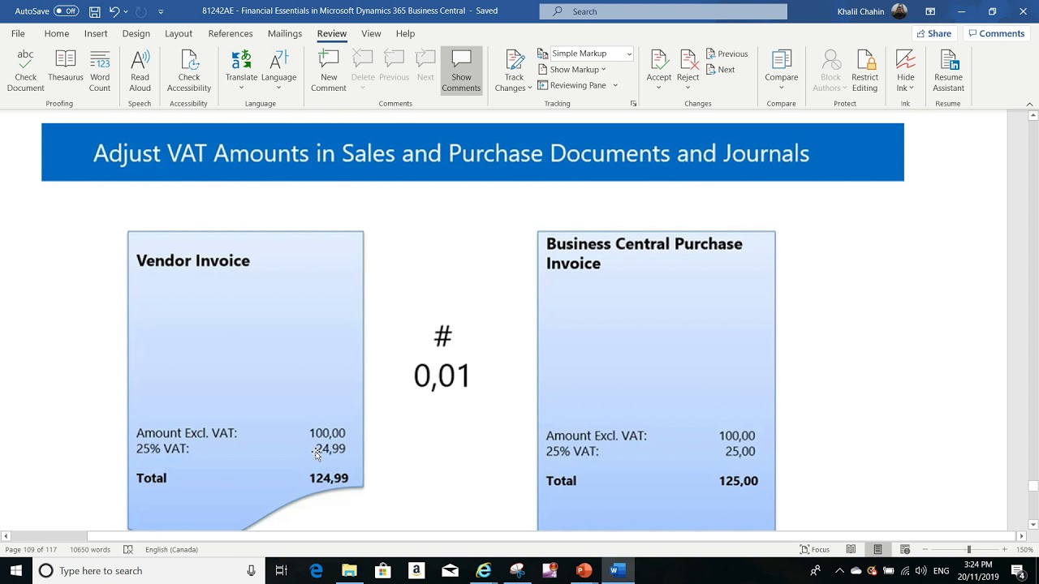Open the File tab
Viewport: 1039px width, 584px height.
18,33
